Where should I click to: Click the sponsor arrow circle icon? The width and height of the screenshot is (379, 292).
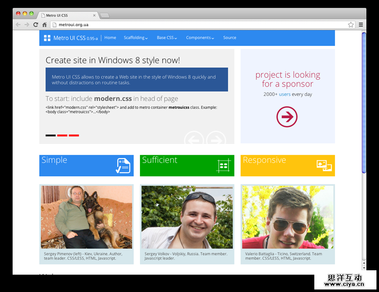(x=287, y=117)
